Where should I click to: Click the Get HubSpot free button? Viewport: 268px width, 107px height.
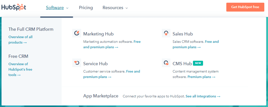point(245,7)
